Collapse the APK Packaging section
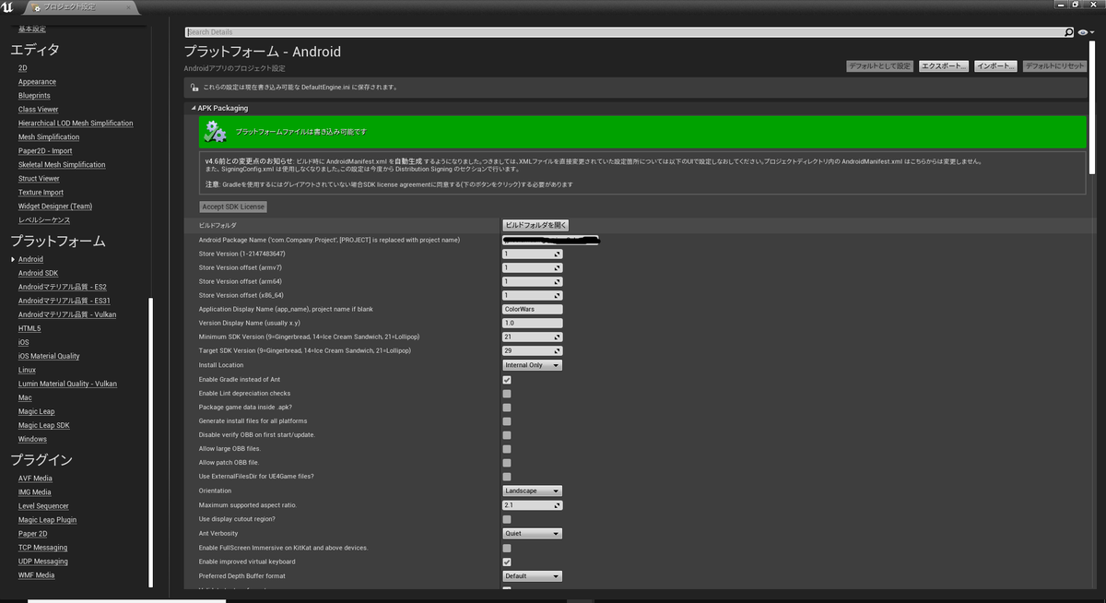This screenshot has height=603, width=1106. click(x=194, y=108)
